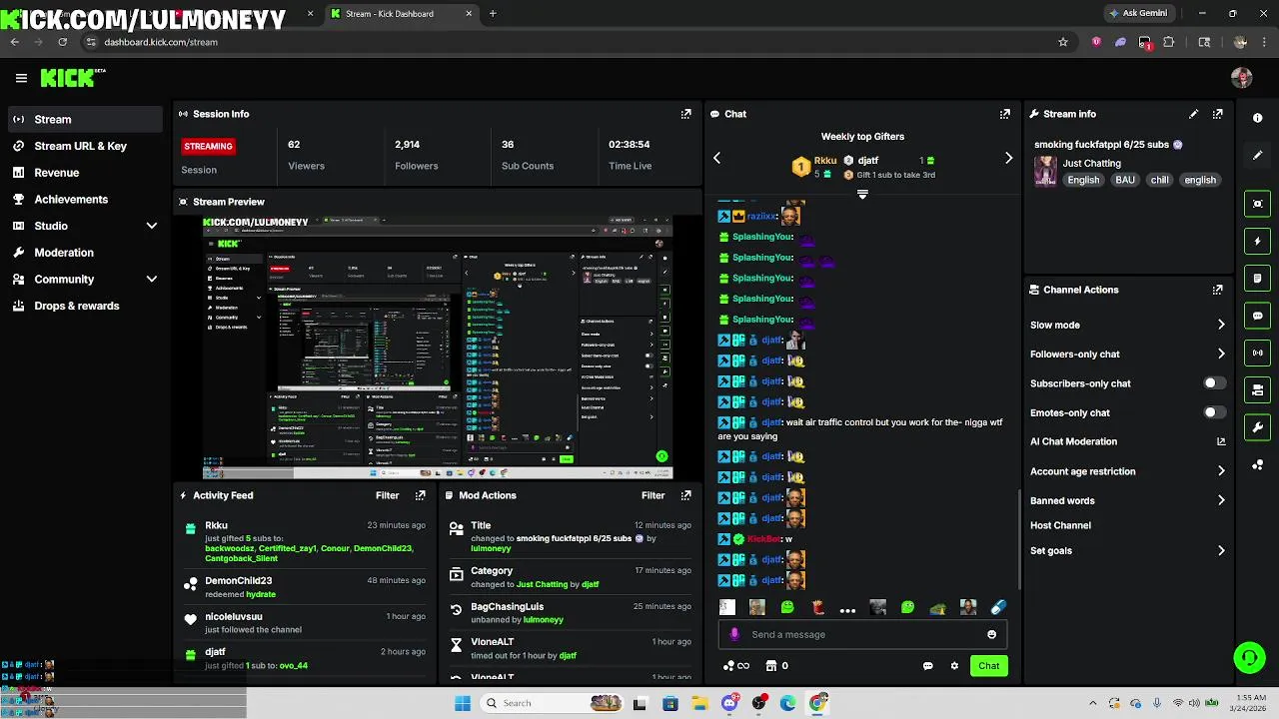Click the pencil icon in right sidebar
This screenshot has height=719, width=1279.
(x=1257, y=155)
